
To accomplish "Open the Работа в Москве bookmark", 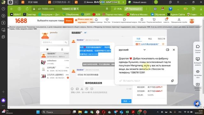I will coord(137,14).
